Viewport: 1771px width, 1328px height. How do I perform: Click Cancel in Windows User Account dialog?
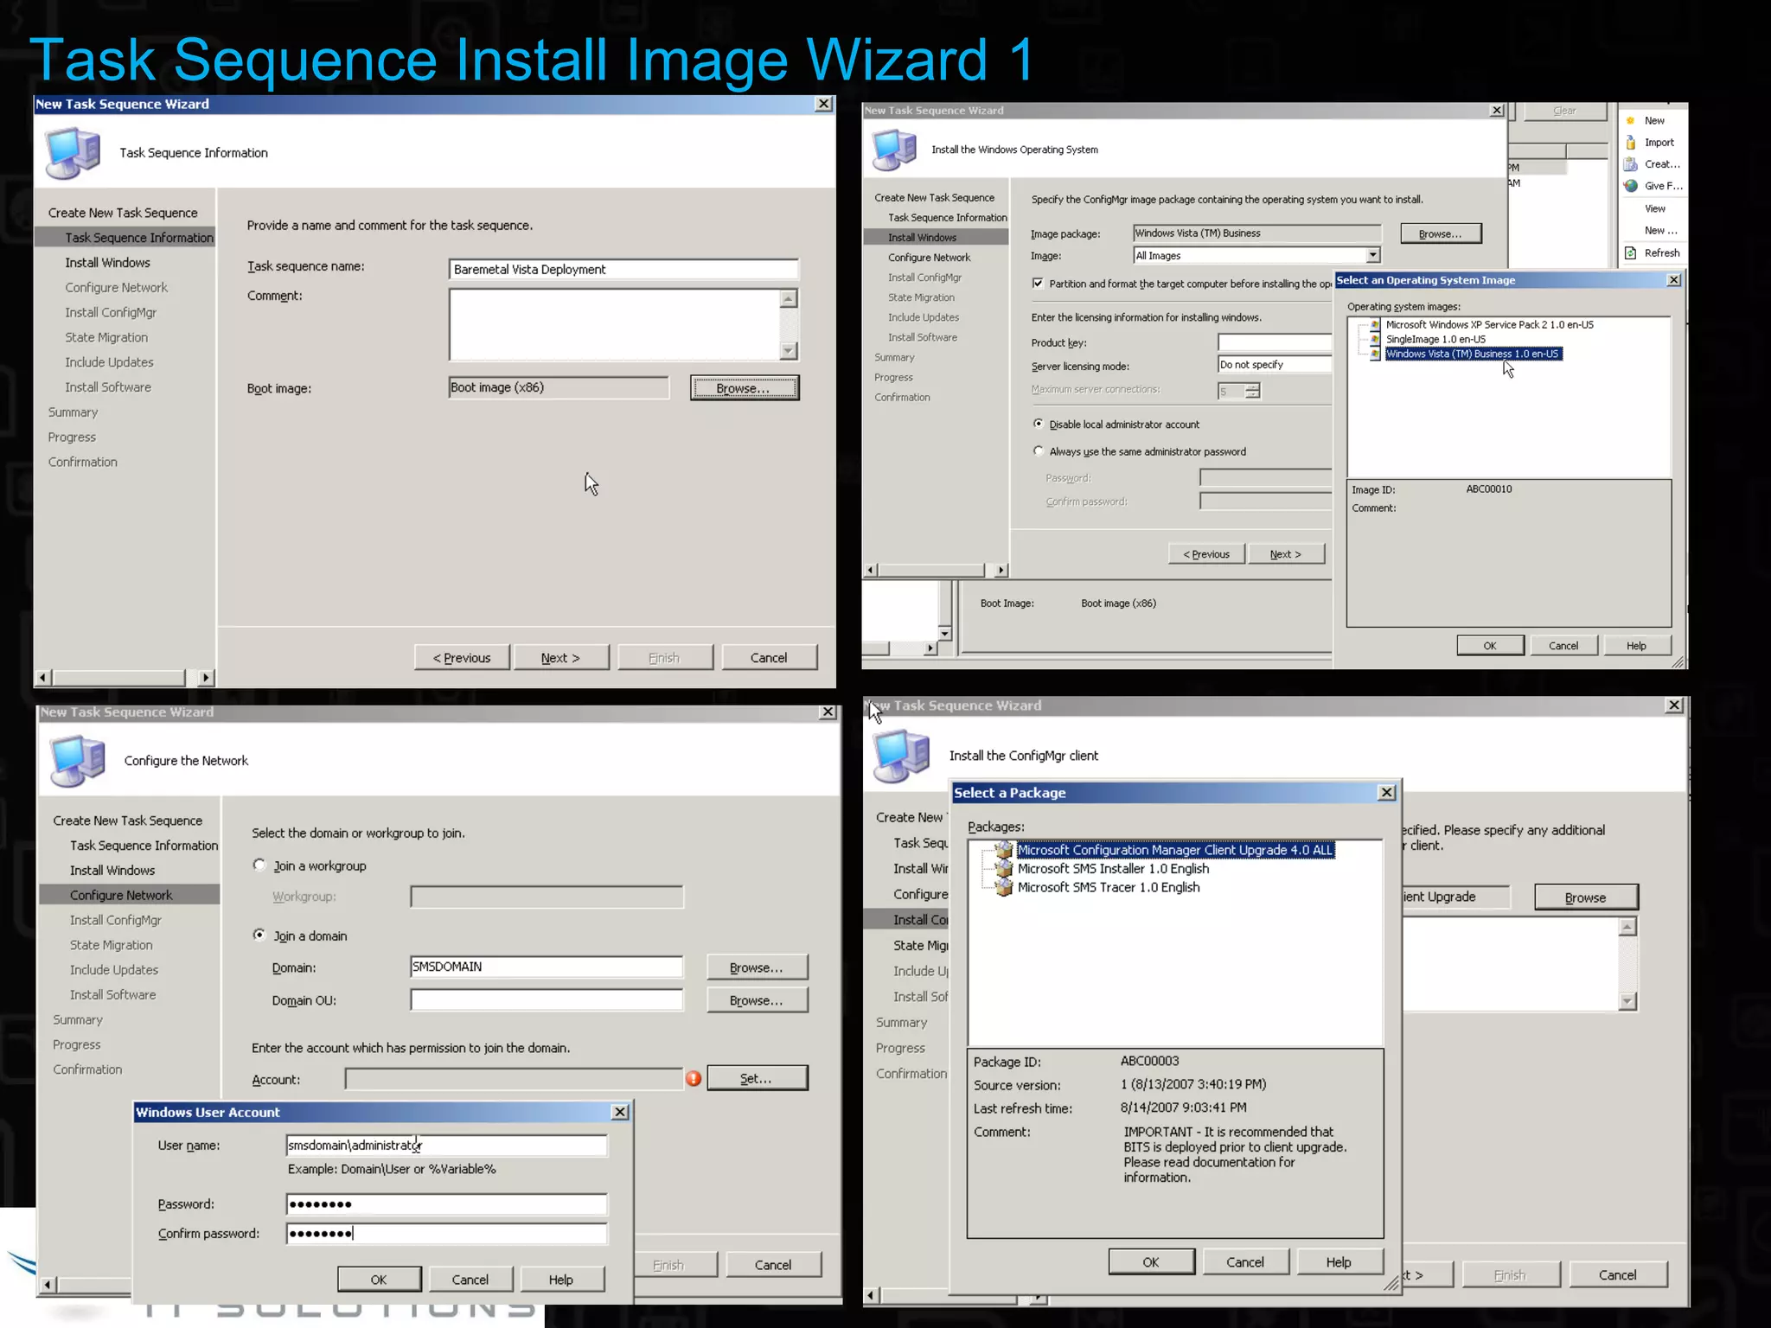[x=470, y=1280]
